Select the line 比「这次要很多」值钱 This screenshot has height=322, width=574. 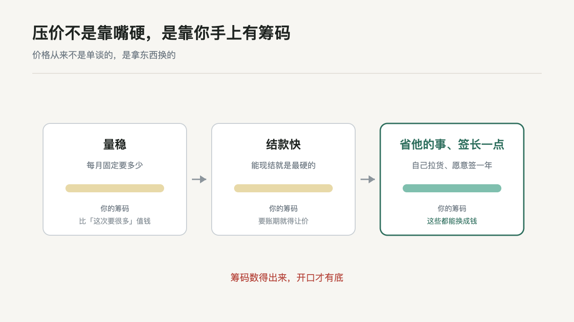click(115, 221)
